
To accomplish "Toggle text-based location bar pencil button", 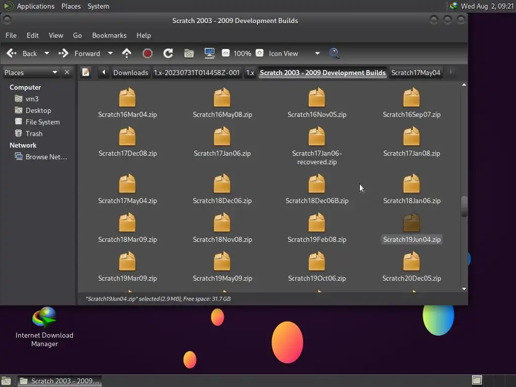I will [86, 73].
